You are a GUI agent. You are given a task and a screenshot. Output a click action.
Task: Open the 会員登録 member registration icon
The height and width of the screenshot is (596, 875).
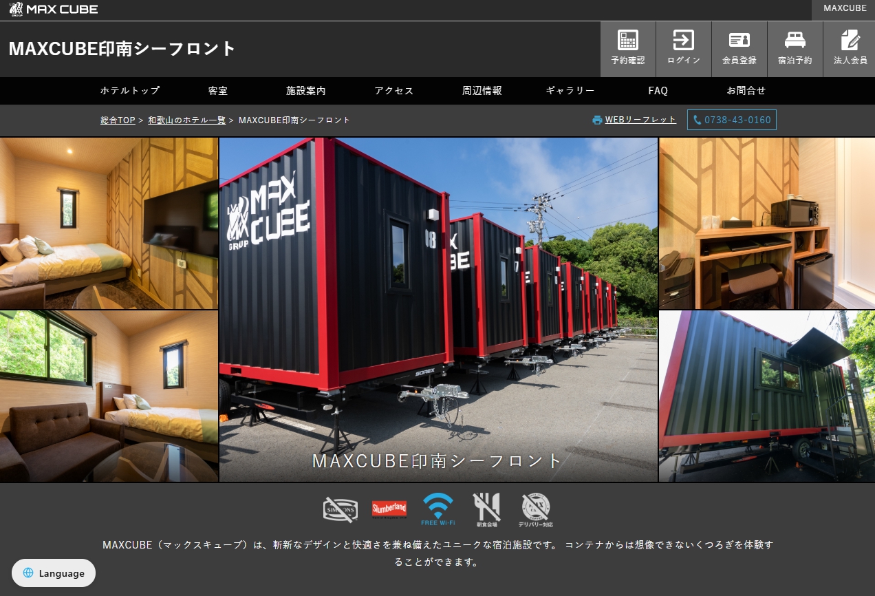(739, 48)
